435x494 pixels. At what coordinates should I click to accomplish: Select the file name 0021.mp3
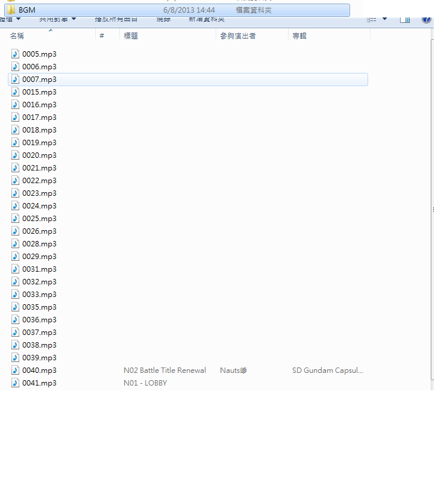pos(39,168)
